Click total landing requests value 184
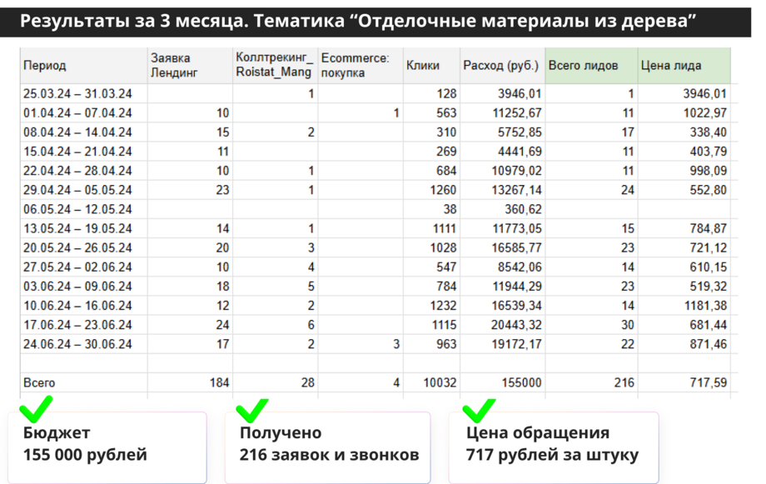Screen dimensions: 766x484 [219, 383]
